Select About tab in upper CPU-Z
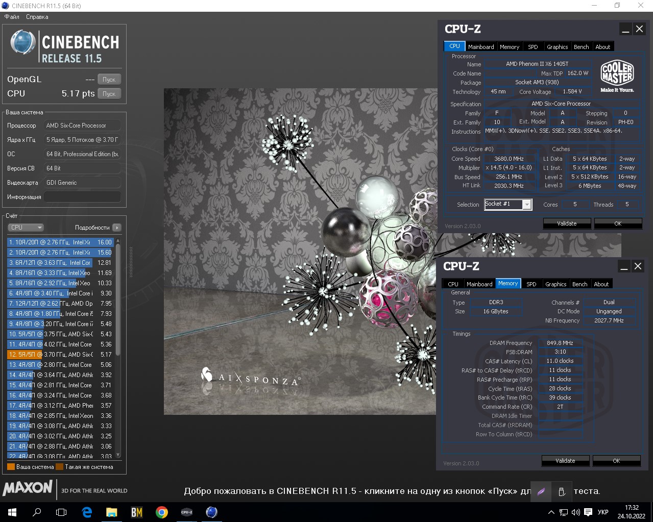653x522 pixels. click(603, 46)
